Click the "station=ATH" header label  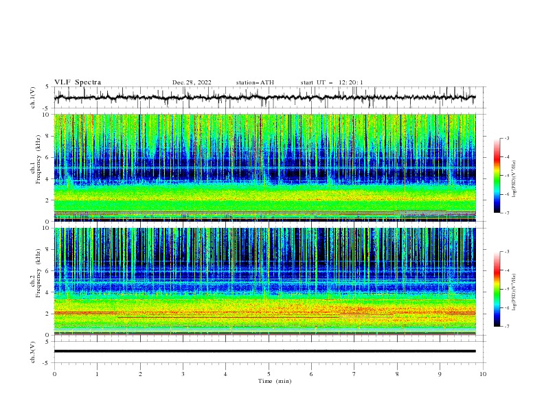pyautogui.click(x=255, y=82)
